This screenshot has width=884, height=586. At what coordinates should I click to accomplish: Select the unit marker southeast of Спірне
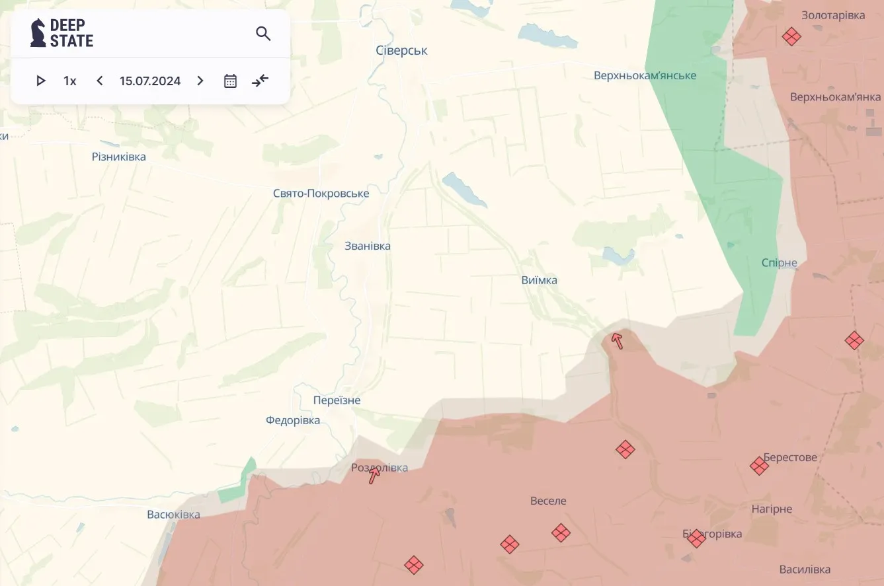(854, 341)
